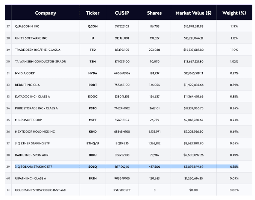Click the 0.38% weight cell
The image size is (255, 200).
click(x=234, y=167)
